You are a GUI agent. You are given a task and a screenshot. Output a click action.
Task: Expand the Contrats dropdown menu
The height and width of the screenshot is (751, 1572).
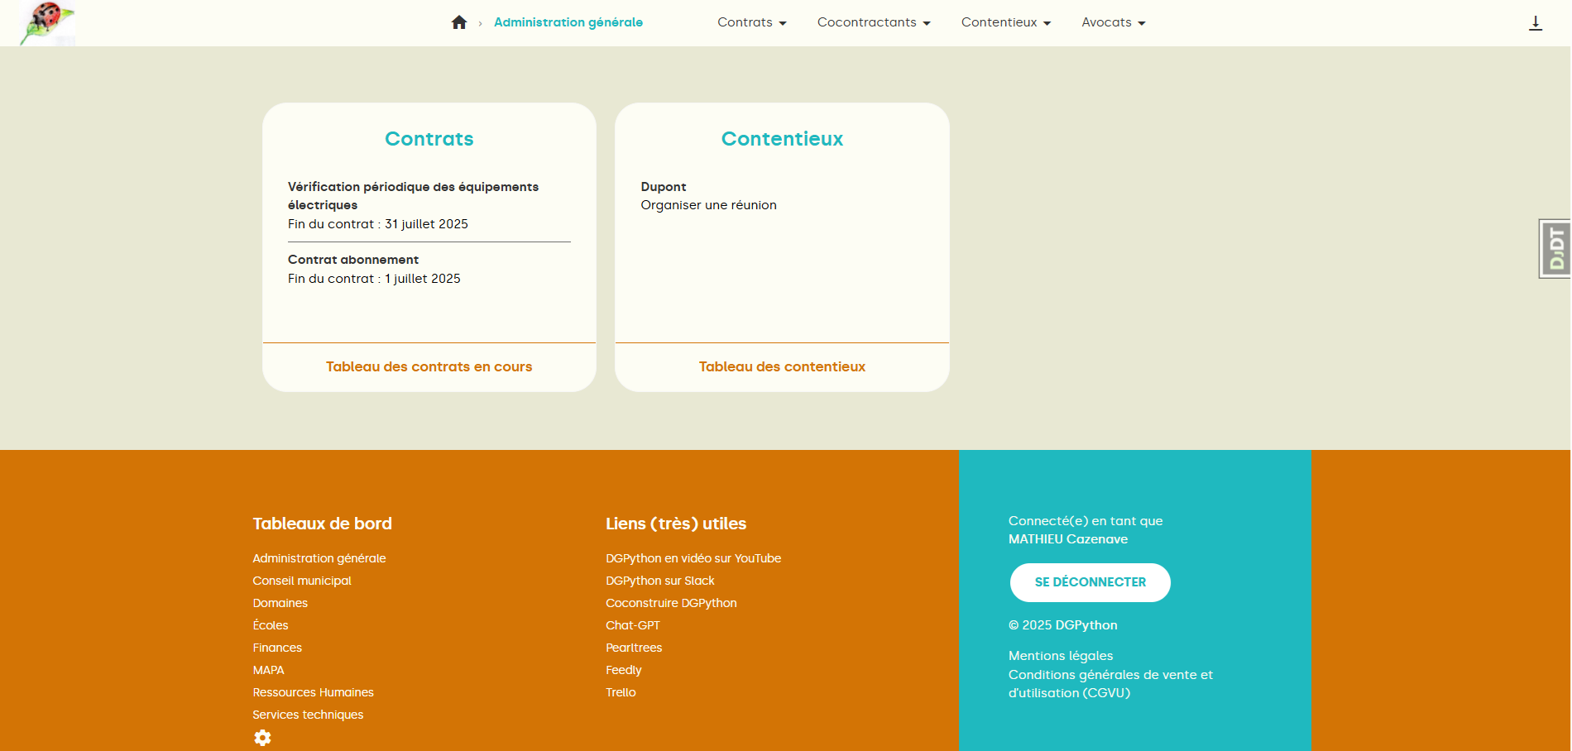coord(750,22)
